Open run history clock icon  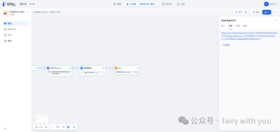coord(246,12)
